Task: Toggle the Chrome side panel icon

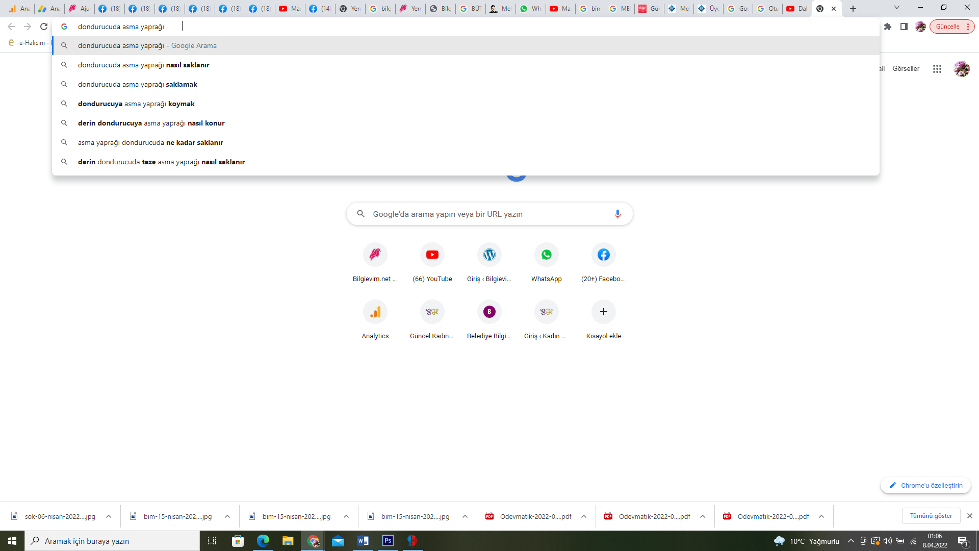Action: coord(904,27)
